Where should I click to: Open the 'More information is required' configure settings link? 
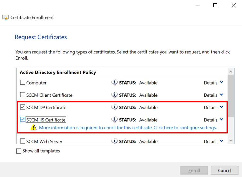(x=128, y=128)
